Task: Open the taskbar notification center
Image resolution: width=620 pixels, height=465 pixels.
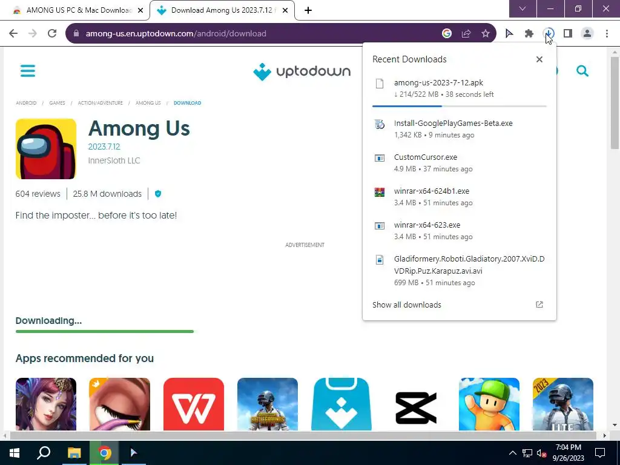Action: (x=600, y=453)
